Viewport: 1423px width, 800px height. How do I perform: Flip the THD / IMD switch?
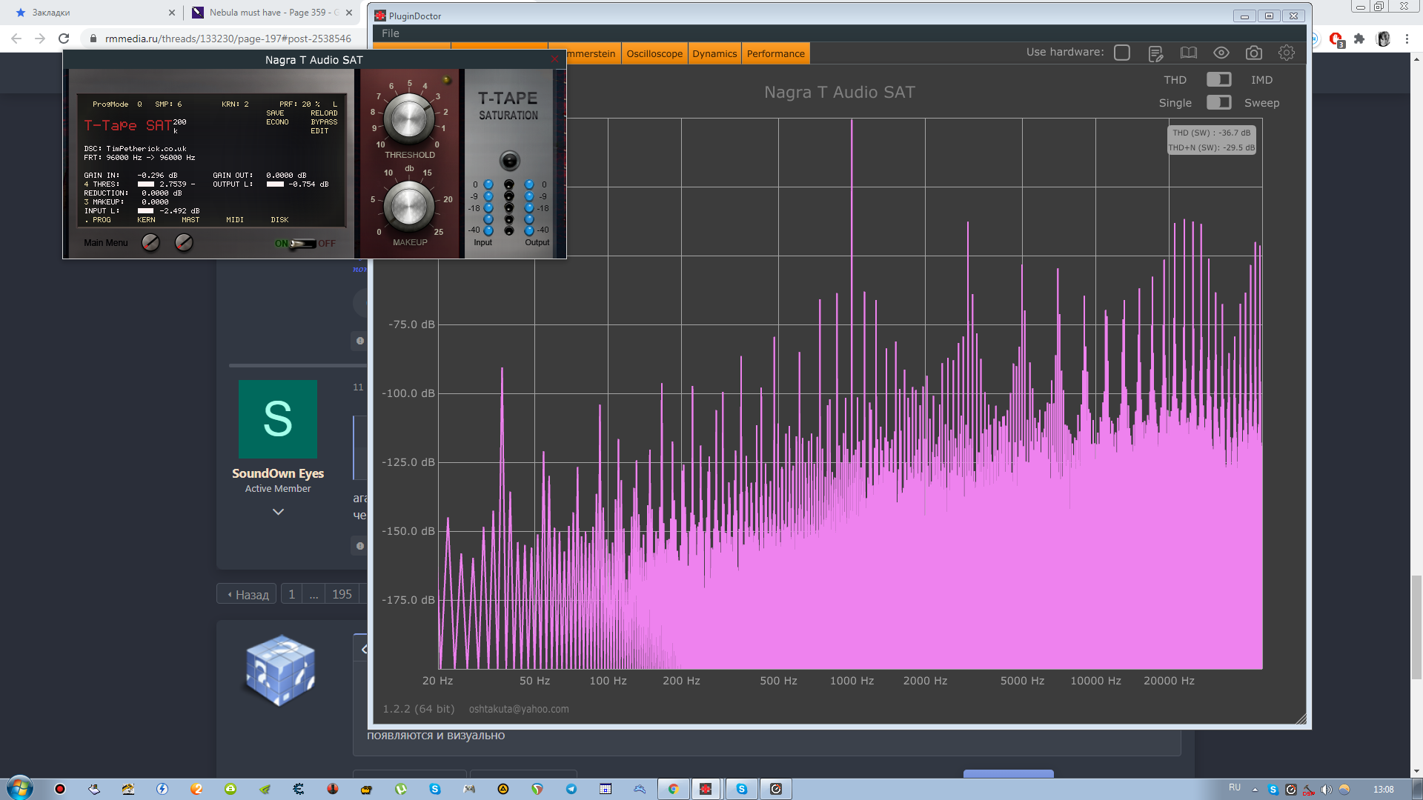point(1218,79)
